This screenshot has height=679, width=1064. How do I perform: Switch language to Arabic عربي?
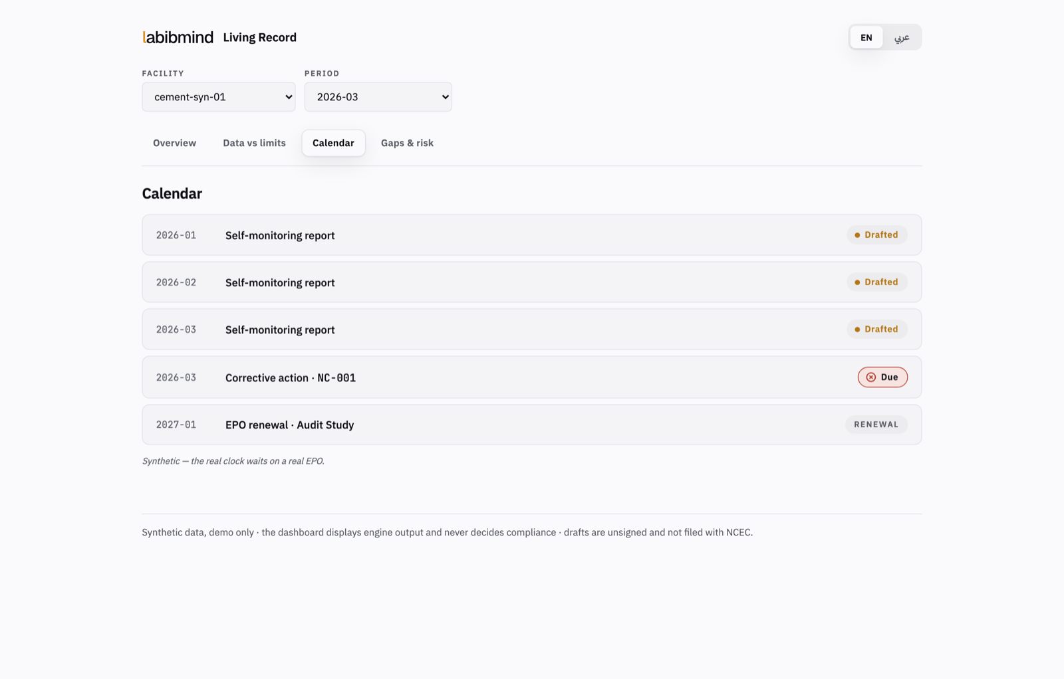point(902,37)
